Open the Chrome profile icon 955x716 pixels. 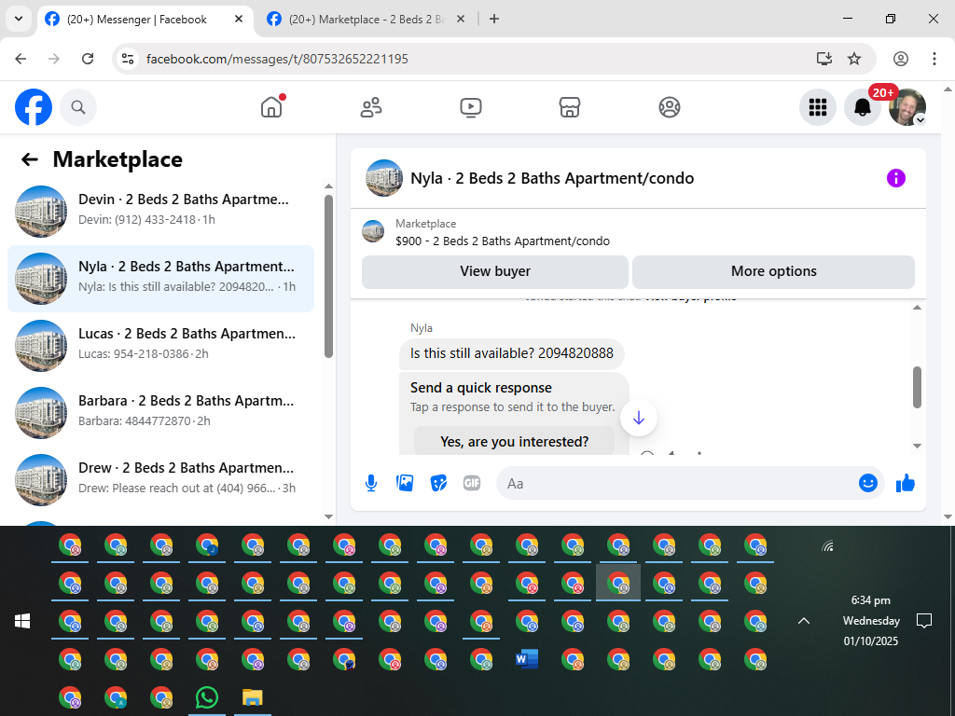click(901, 59)
